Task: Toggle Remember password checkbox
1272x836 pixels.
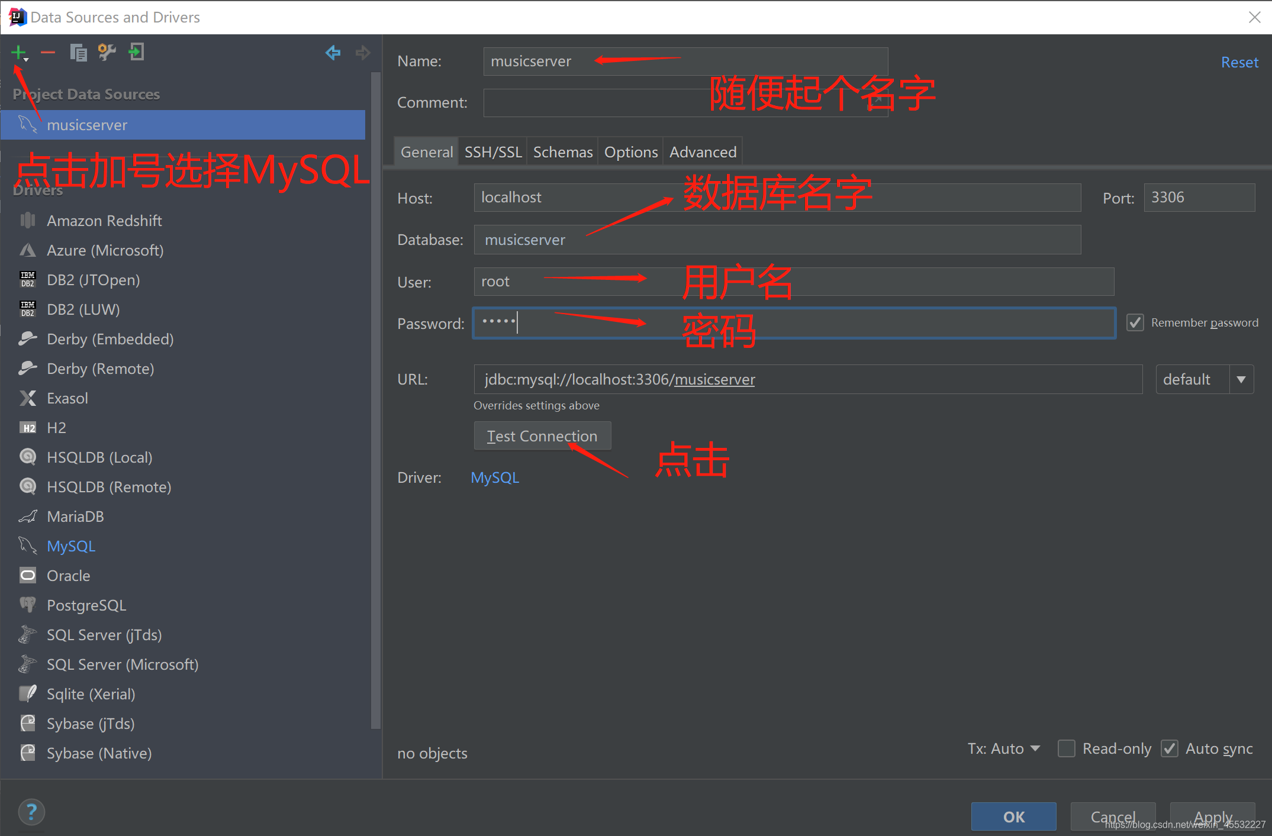Action: point(1135,322)
